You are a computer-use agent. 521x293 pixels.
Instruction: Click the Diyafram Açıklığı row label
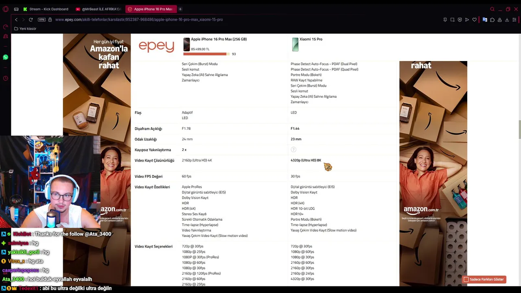pos(148,129)
